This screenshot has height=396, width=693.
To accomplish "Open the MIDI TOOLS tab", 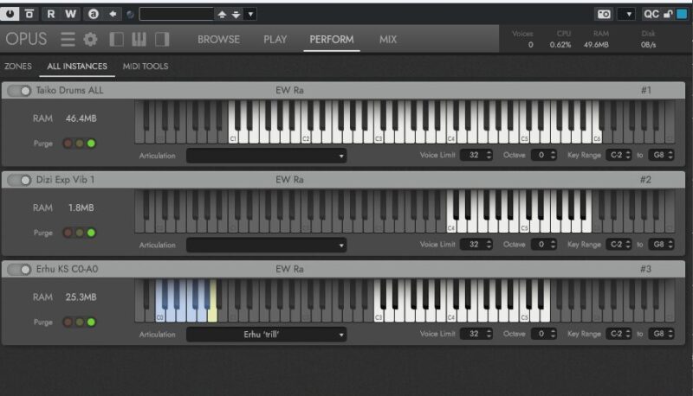I will [145, 67].
